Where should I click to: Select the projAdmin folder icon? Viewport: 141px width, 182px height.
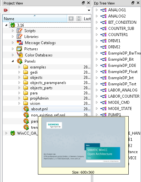(x=26, y=98)
